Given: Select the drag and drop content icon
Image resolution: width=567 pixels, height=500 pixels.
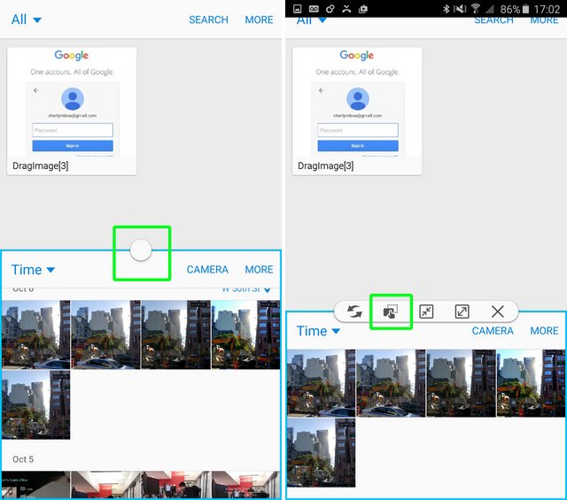Looking at the screenshot, I should (390, 312).
